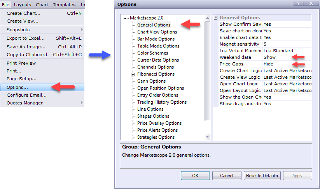Select Bar Mode Options tree item
The width and height of the screenshot is (320, 189).
[156, 39]
